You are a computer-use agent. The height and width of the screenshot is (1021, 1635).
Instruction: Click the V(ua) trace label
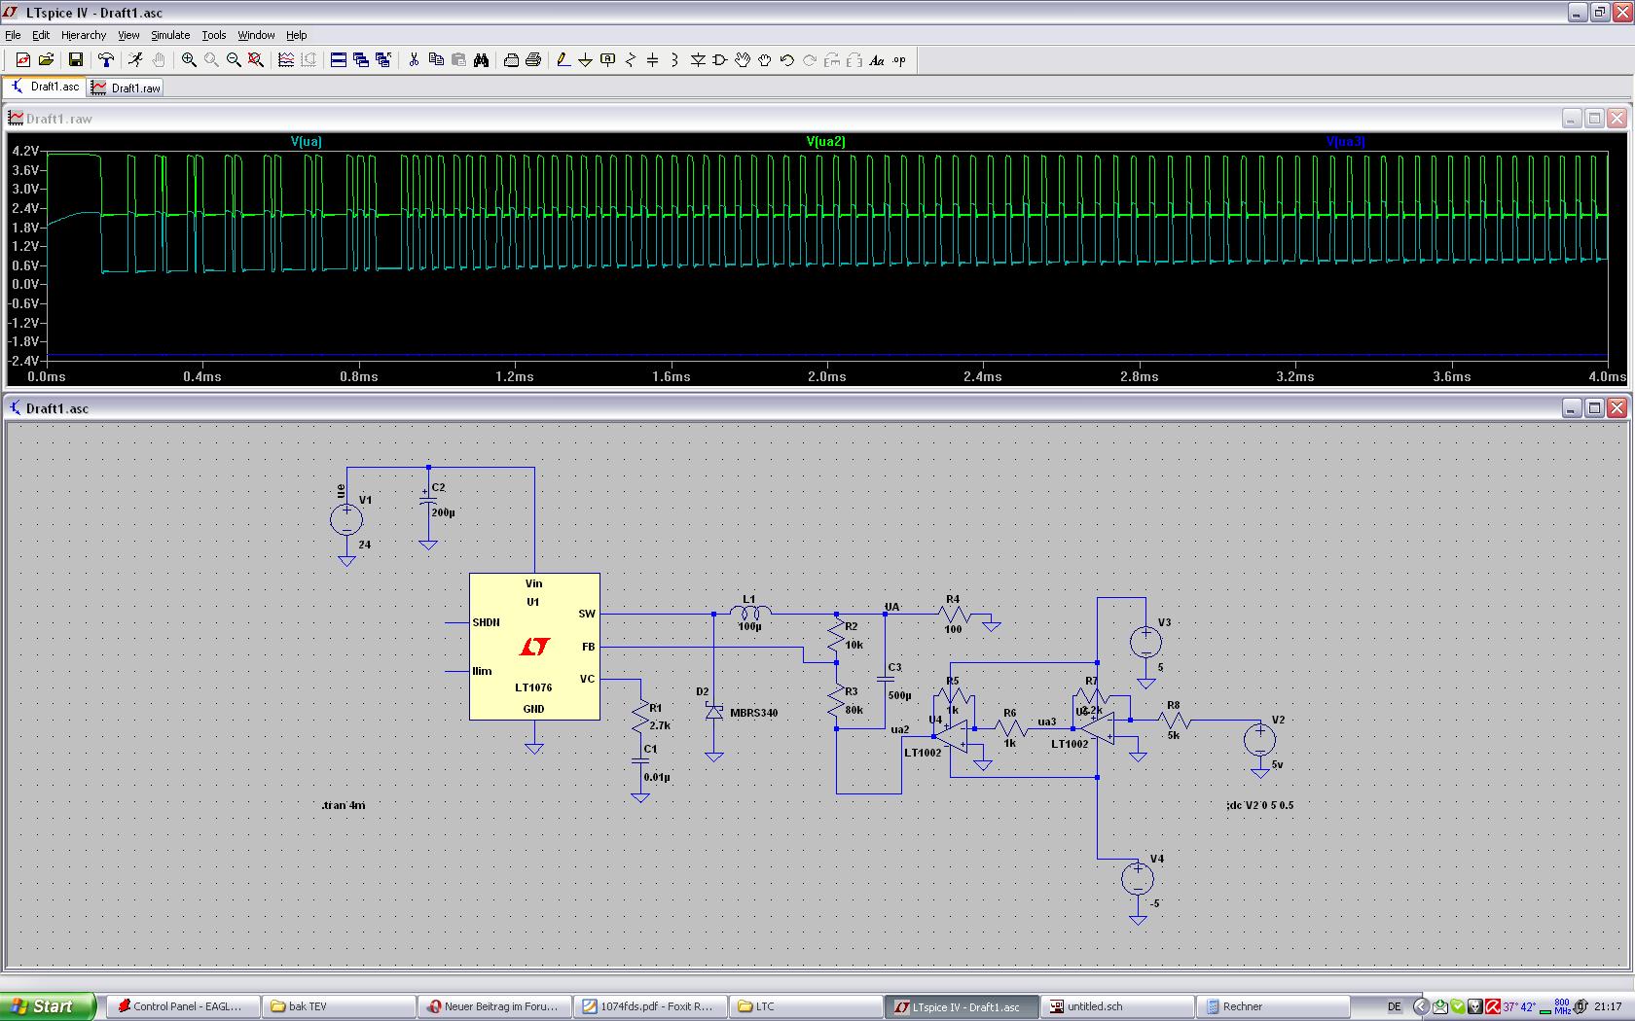307,142
